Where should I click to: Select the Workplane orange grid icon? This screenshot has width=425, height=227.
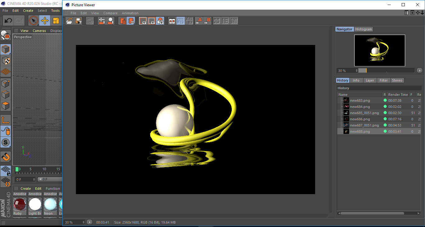click(x=6, y=72)
